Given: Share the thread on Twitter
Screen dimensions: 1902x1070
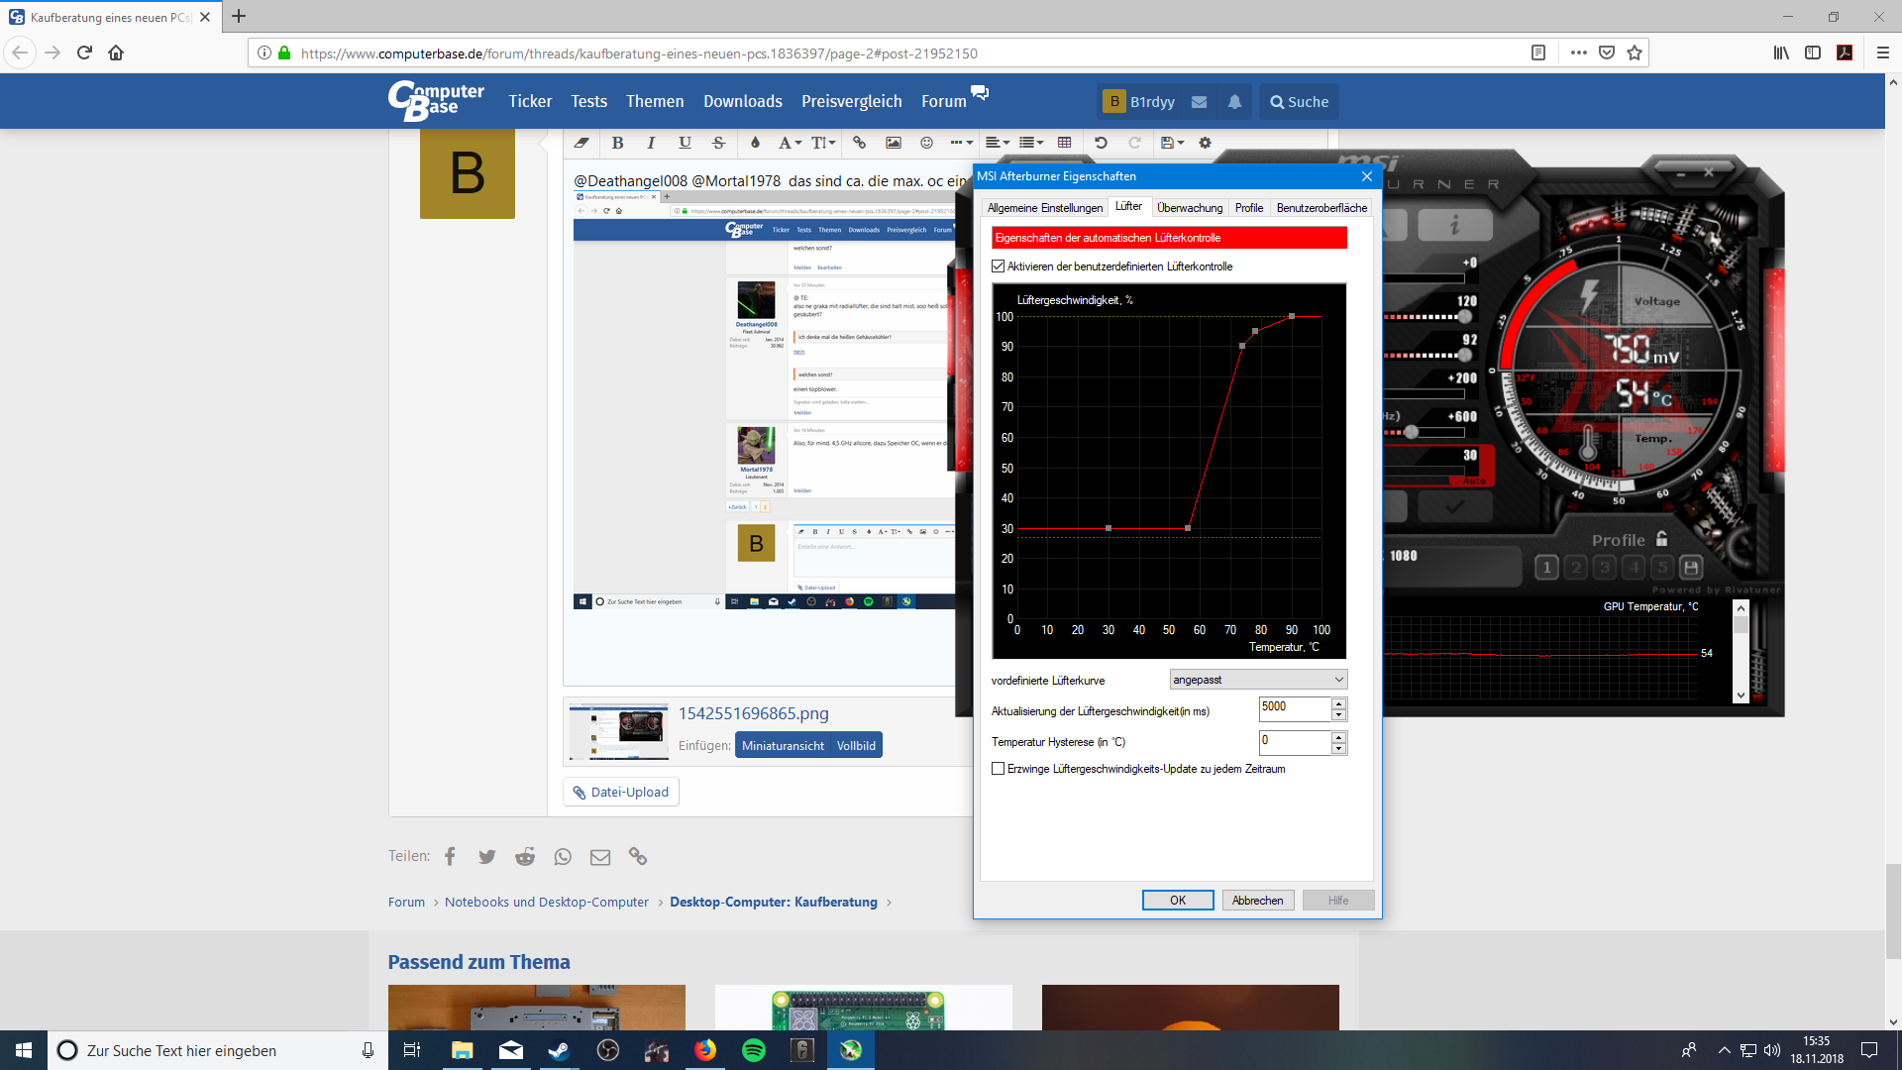Looking at the screenshot, I should click(486, 857).
